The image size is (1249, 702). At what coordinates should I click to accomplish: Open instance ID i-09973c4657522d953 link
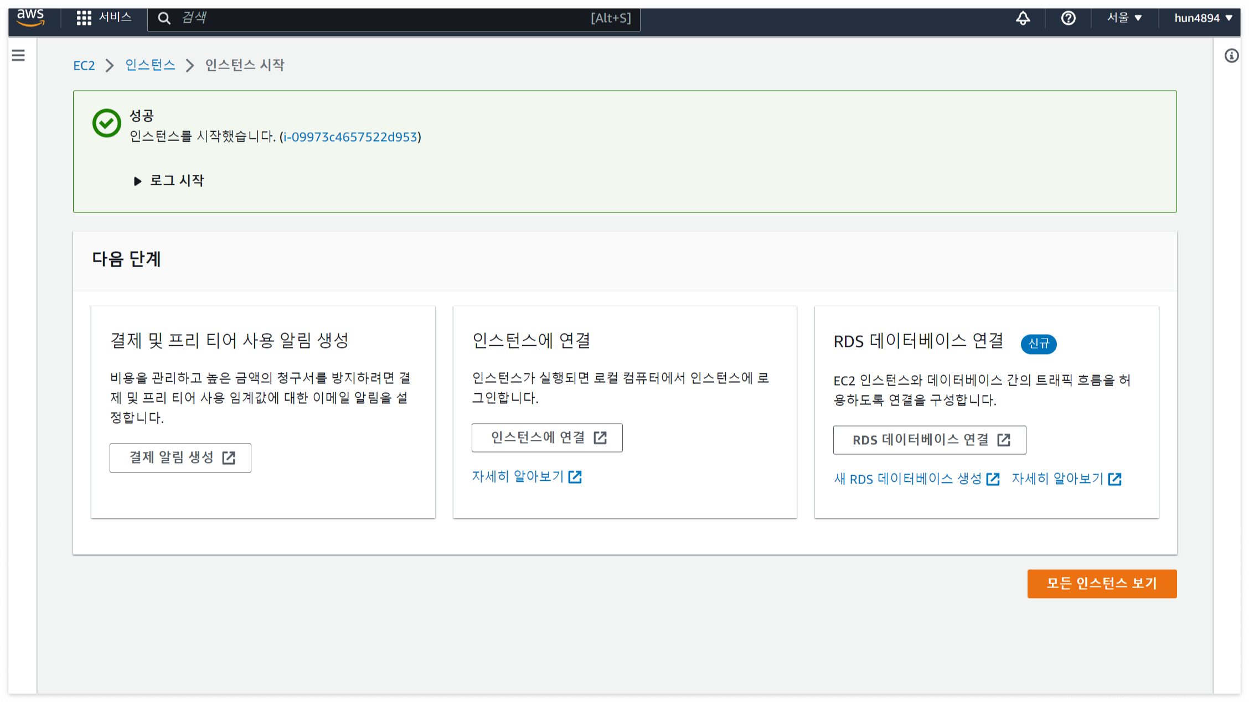(x=350, y=137)
